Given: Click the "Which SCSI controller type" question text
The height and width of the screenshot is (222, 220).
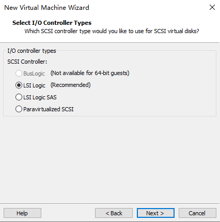Looking at the screenshot, I should point(112,31).
